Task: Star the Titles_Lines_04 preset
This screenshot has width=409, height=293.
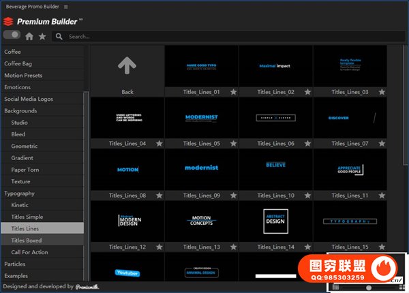Action: [159, 144]
